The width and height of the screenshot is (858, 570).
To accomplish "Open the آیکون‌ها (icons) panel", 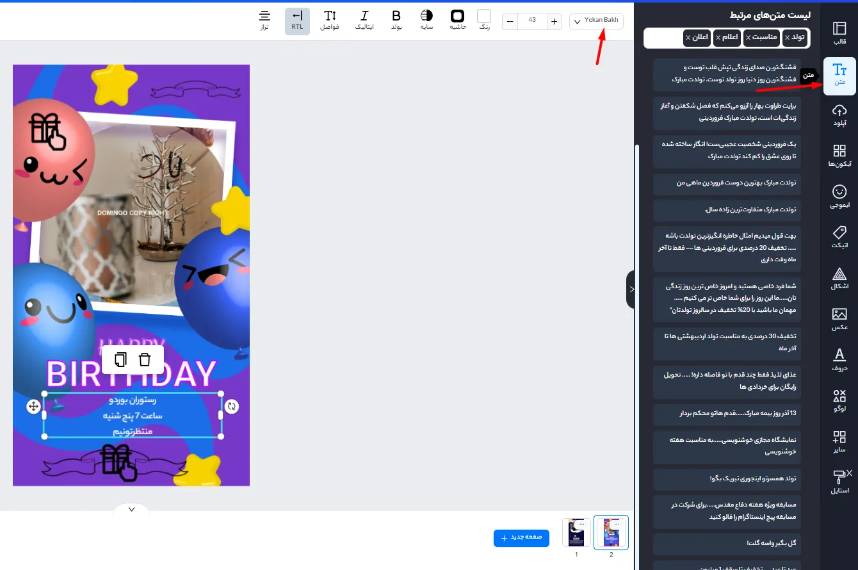I will (839, 156).
